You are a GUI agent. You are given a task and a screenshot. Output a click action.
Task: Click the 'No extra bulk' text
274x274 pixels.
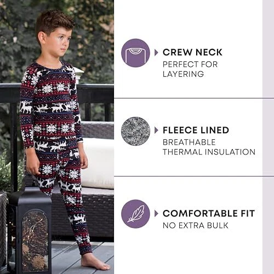tap(196, 225)
